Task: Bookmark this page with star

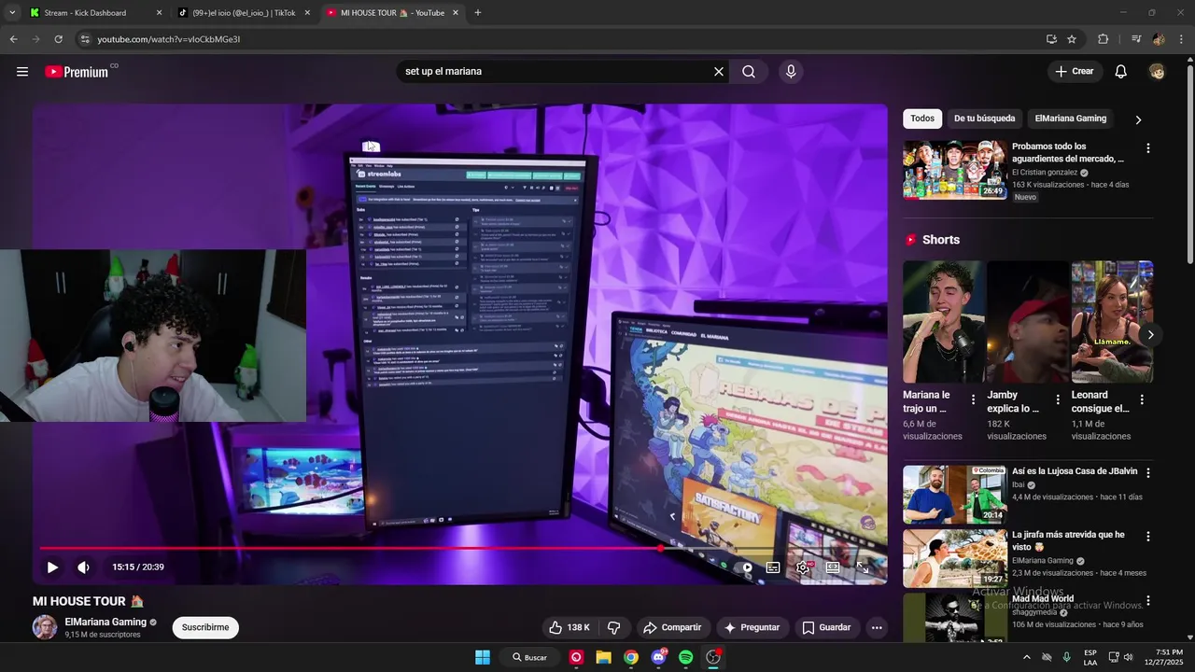Action: coord(1072,39)
